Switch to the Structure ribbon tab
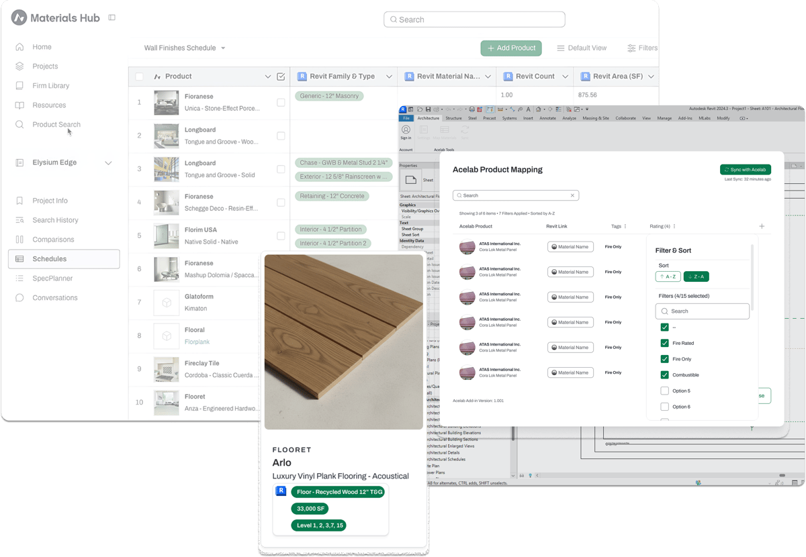This screenshot has width=806, height=557. coord(453,118)
